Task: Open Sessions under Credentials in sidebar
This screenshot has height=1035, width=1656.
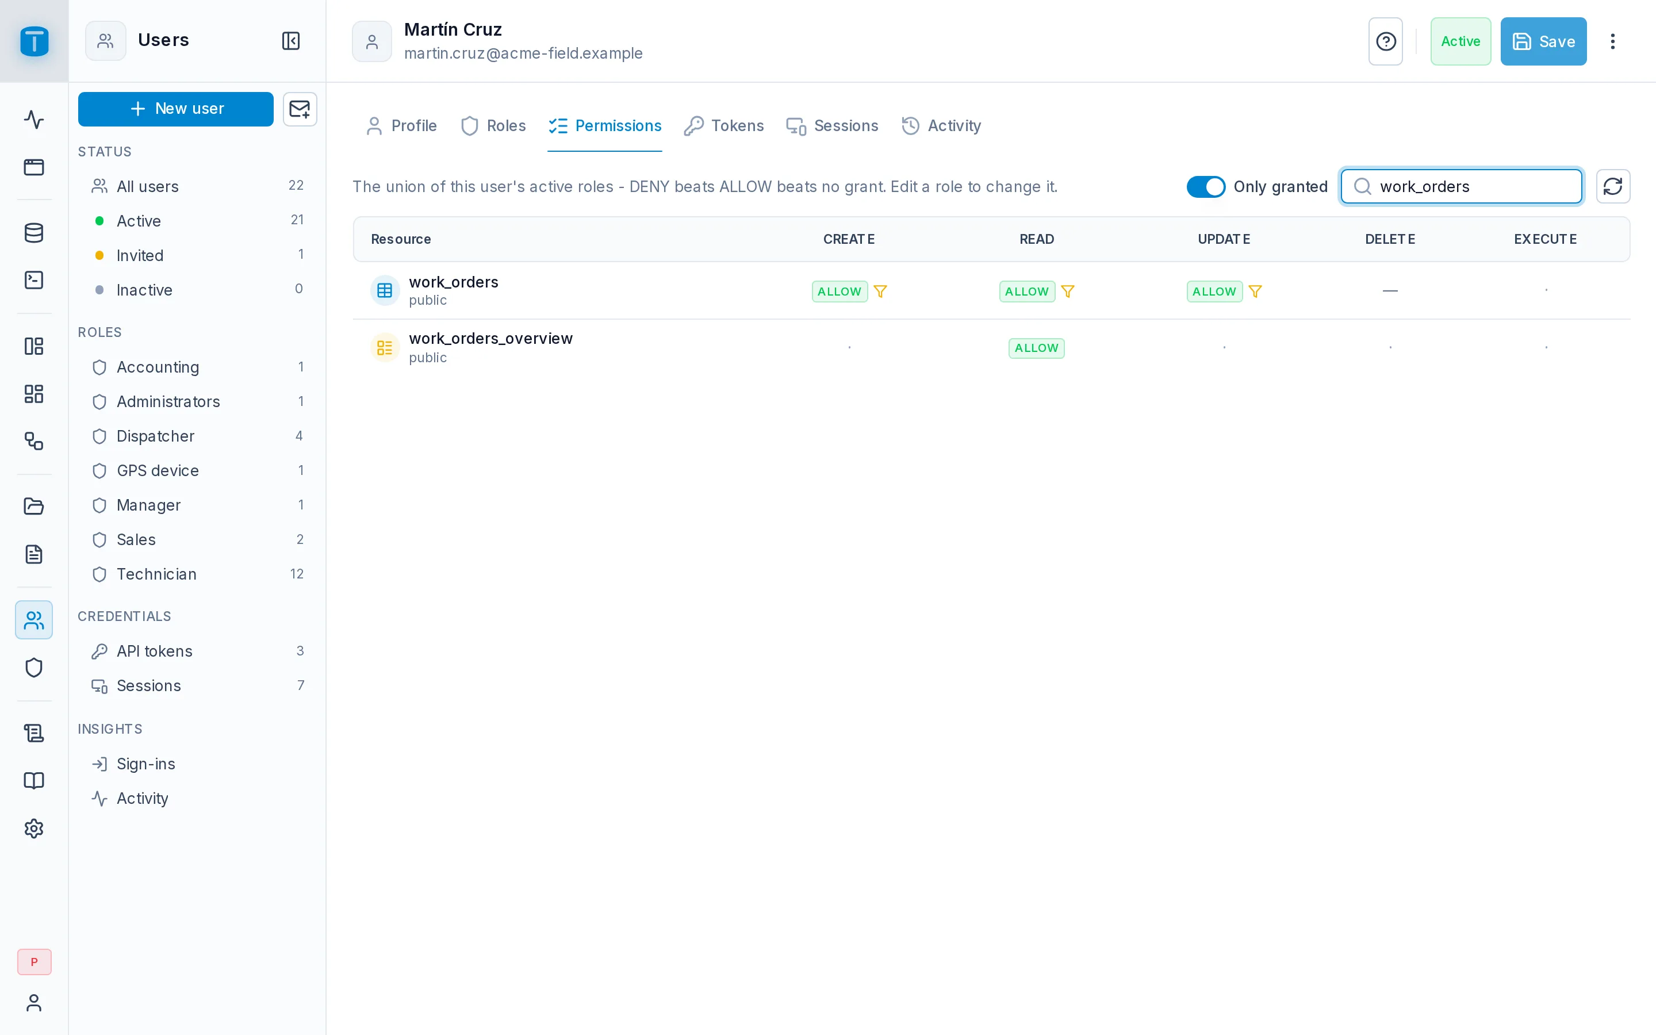Action: coord(197,685)
